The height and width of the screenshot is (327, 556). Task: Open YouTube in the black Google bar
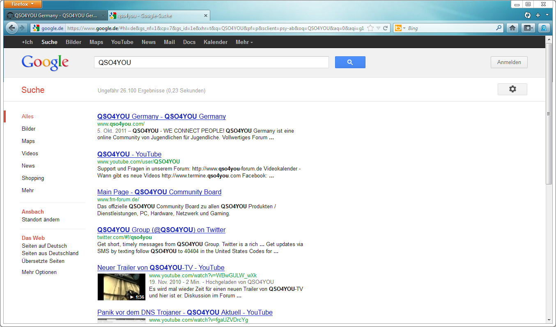coord(122,42)
